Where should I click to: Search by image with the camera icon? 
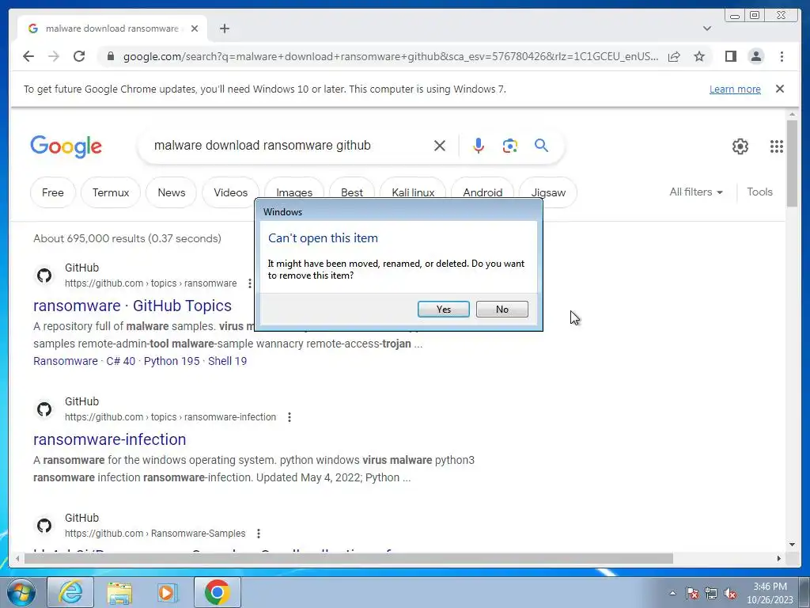[x=510, y=146]
